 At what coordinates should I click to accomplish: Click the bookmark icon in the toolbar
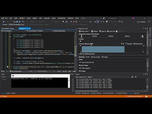pyautogui.click(x=107, y=22)
